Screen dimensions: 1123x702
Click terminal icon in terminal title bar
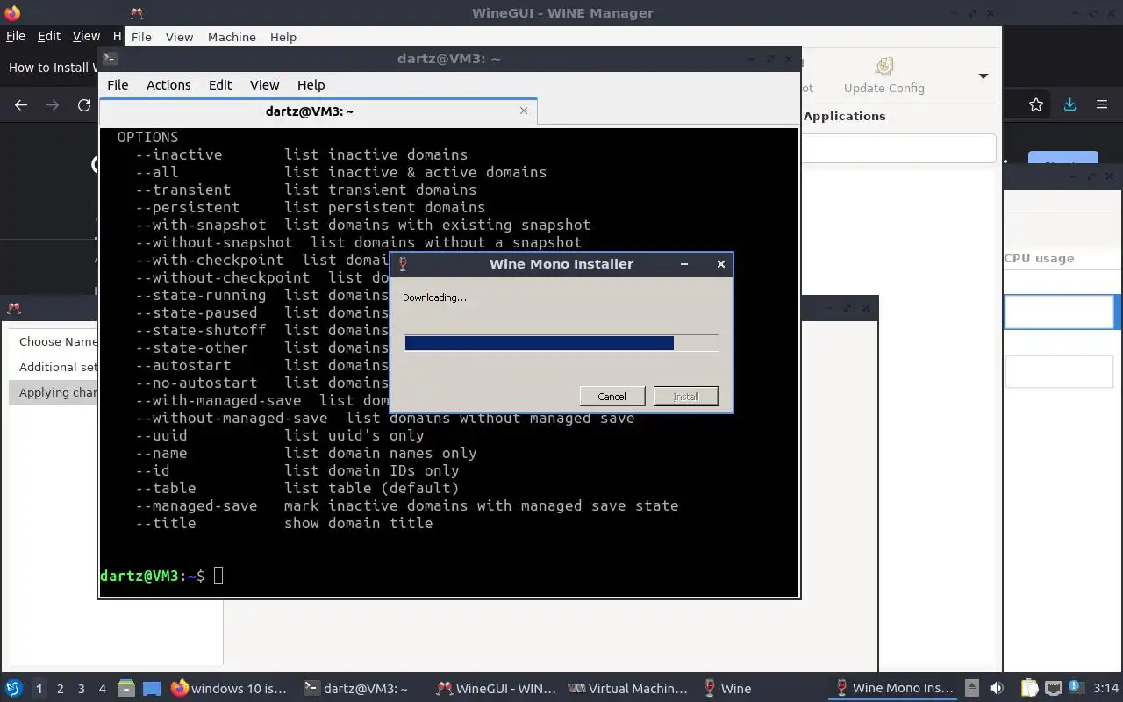pyautogui.click(x=110, y=59)
